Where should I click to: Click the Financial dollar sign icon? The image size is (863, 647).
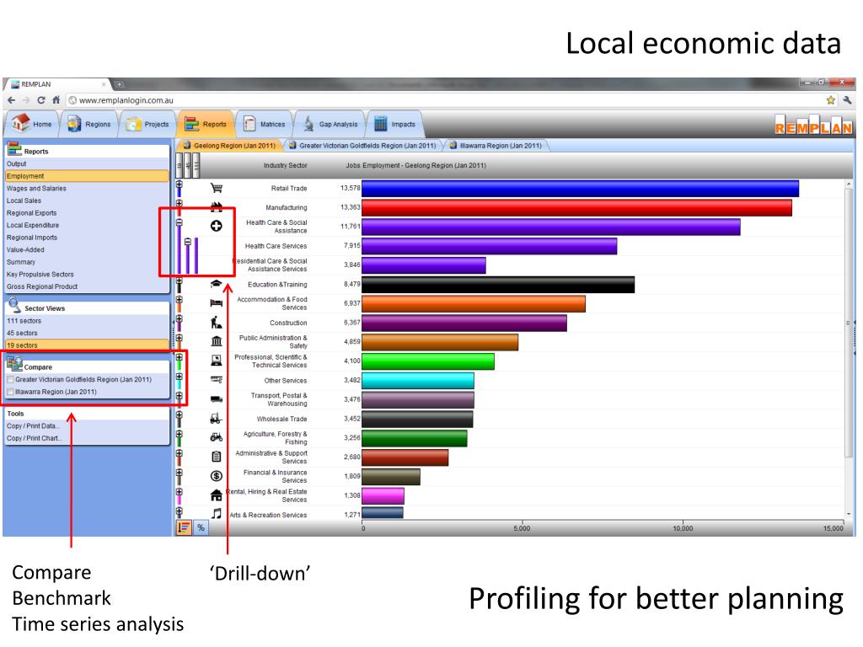(217, 476)
